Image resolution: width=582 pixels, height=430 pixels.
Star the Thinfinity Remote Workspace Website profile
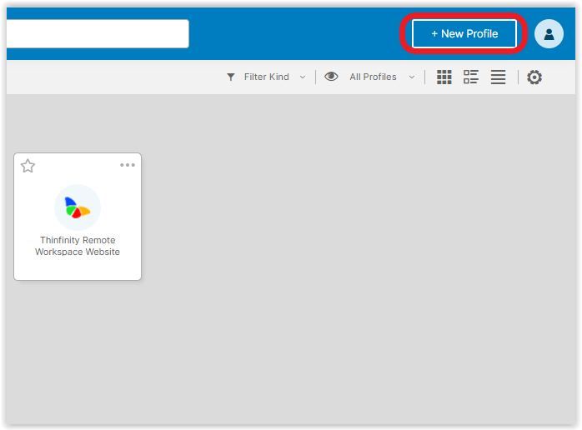[x=28, y=166]
